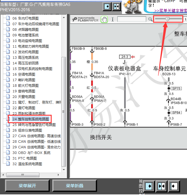
Task: Open 14 高压互锁回路
Action: pos(26,63)
